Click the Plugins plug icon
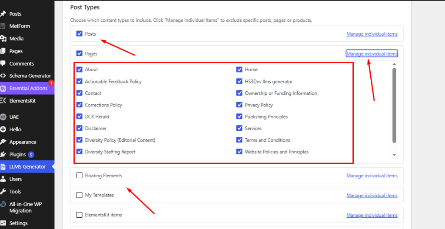 [3, 154]
